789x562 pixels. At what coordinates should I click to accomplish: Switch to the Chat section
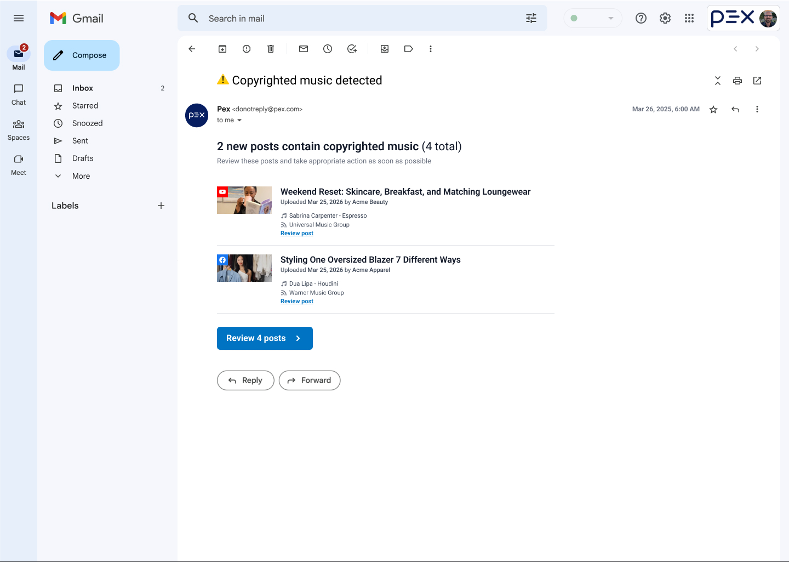[x=18, y=94]
